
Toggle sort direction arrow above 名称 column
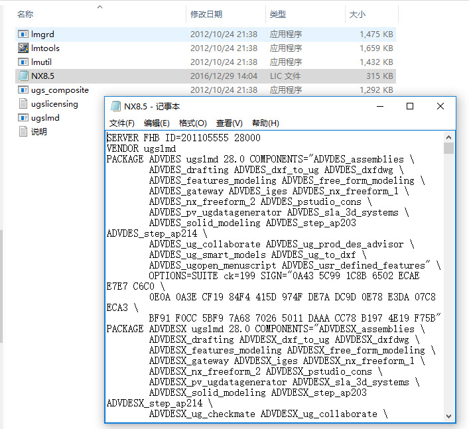coord(100,7)
